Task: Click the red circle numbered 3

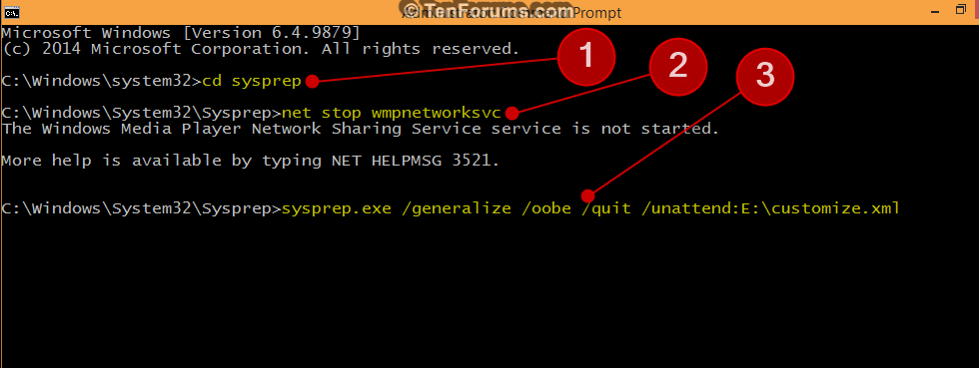Action: [765, 77]
